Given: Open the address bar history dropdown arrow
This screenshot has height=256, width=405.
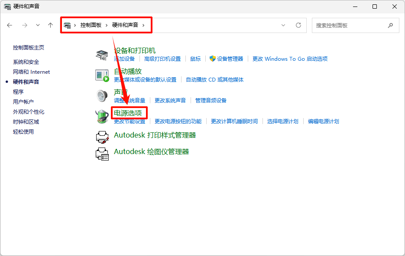Looking at the screenshot, I should (283, 25).
